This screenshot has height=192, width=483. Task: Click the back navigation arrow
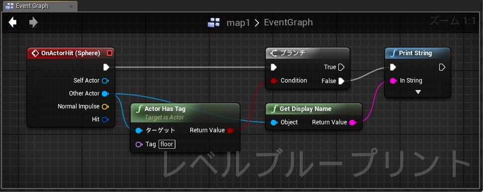[x=12, y=22]
